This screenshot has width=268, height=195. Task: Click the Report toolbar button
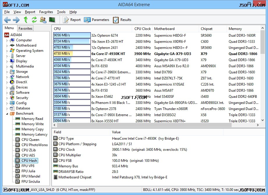[x=72, y=20]
